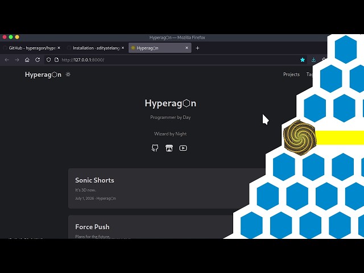
Task: Switch to the GitHub hyperagon tab
Action: (32, 48)
